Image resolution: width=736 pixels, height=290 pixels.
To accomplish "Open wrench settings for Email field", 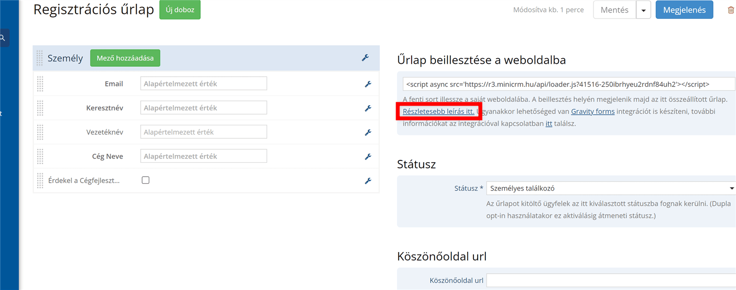I will point(368,84).
